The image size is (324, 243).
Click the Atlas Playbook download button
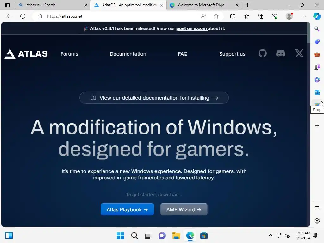click(x=127, y=209)
